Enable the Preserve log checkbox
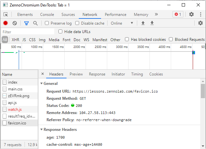This screenshot has height=149, width=206. pos(47,23)
